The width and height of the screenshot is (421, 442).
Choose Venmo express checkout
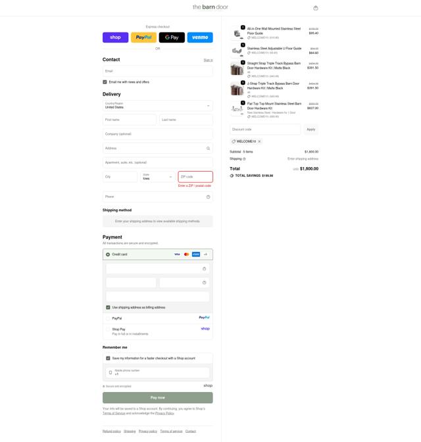coord(200,37)
